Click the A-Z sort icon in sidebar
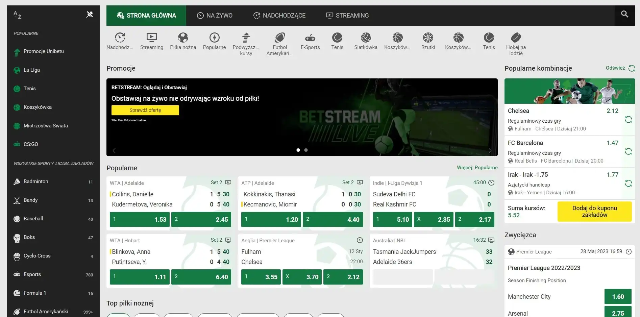 click(x=17, y=15)
